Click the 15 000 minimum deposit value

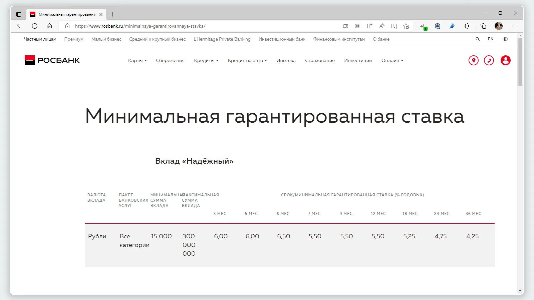pyautogui.click(x=161, y=236)
